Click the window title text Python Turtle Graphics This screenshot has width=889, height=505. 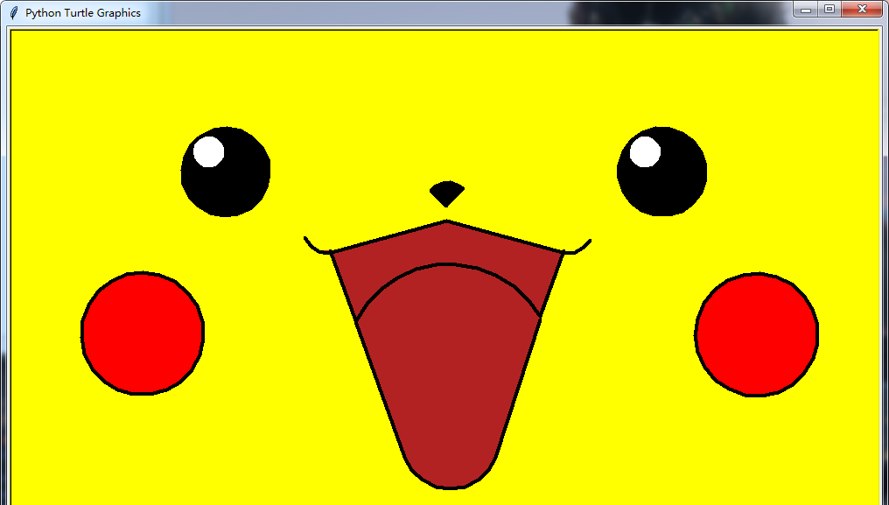83,12
